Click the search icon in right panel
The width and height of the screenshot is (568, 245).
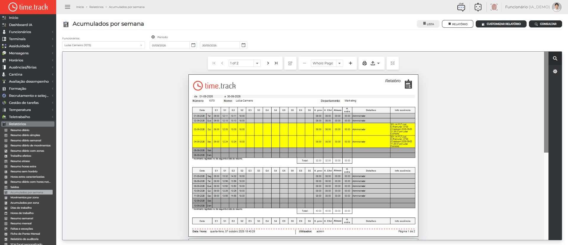(x=555, y=58)
